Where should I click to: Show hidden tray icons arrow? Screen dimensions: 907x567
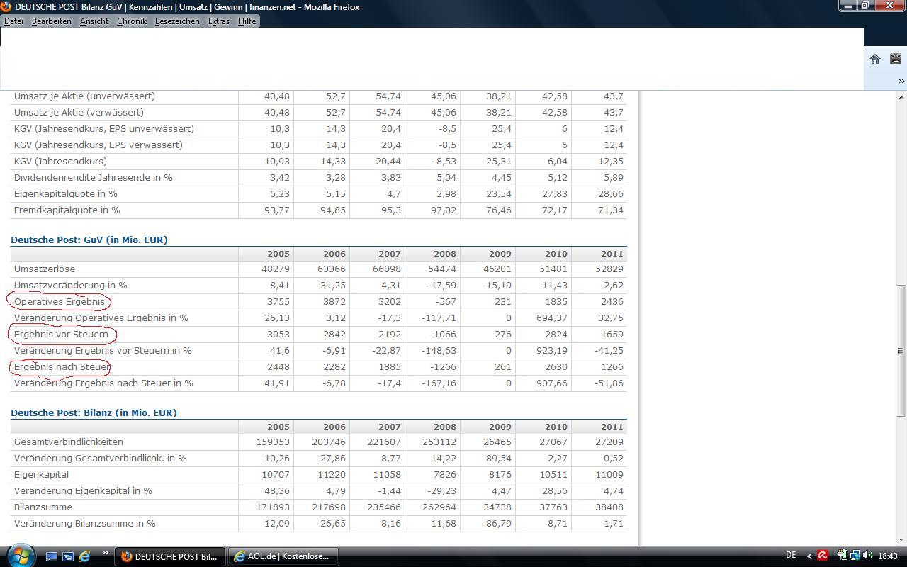click(809, 556)
